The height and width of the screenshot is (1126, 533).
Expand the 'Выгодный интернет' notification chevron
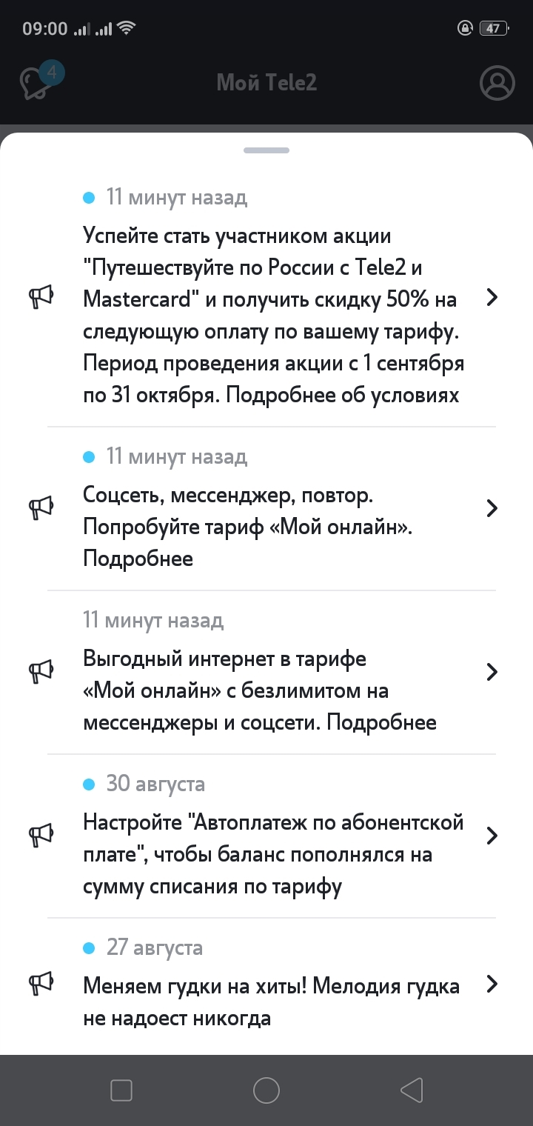click(x=492, y=672)
